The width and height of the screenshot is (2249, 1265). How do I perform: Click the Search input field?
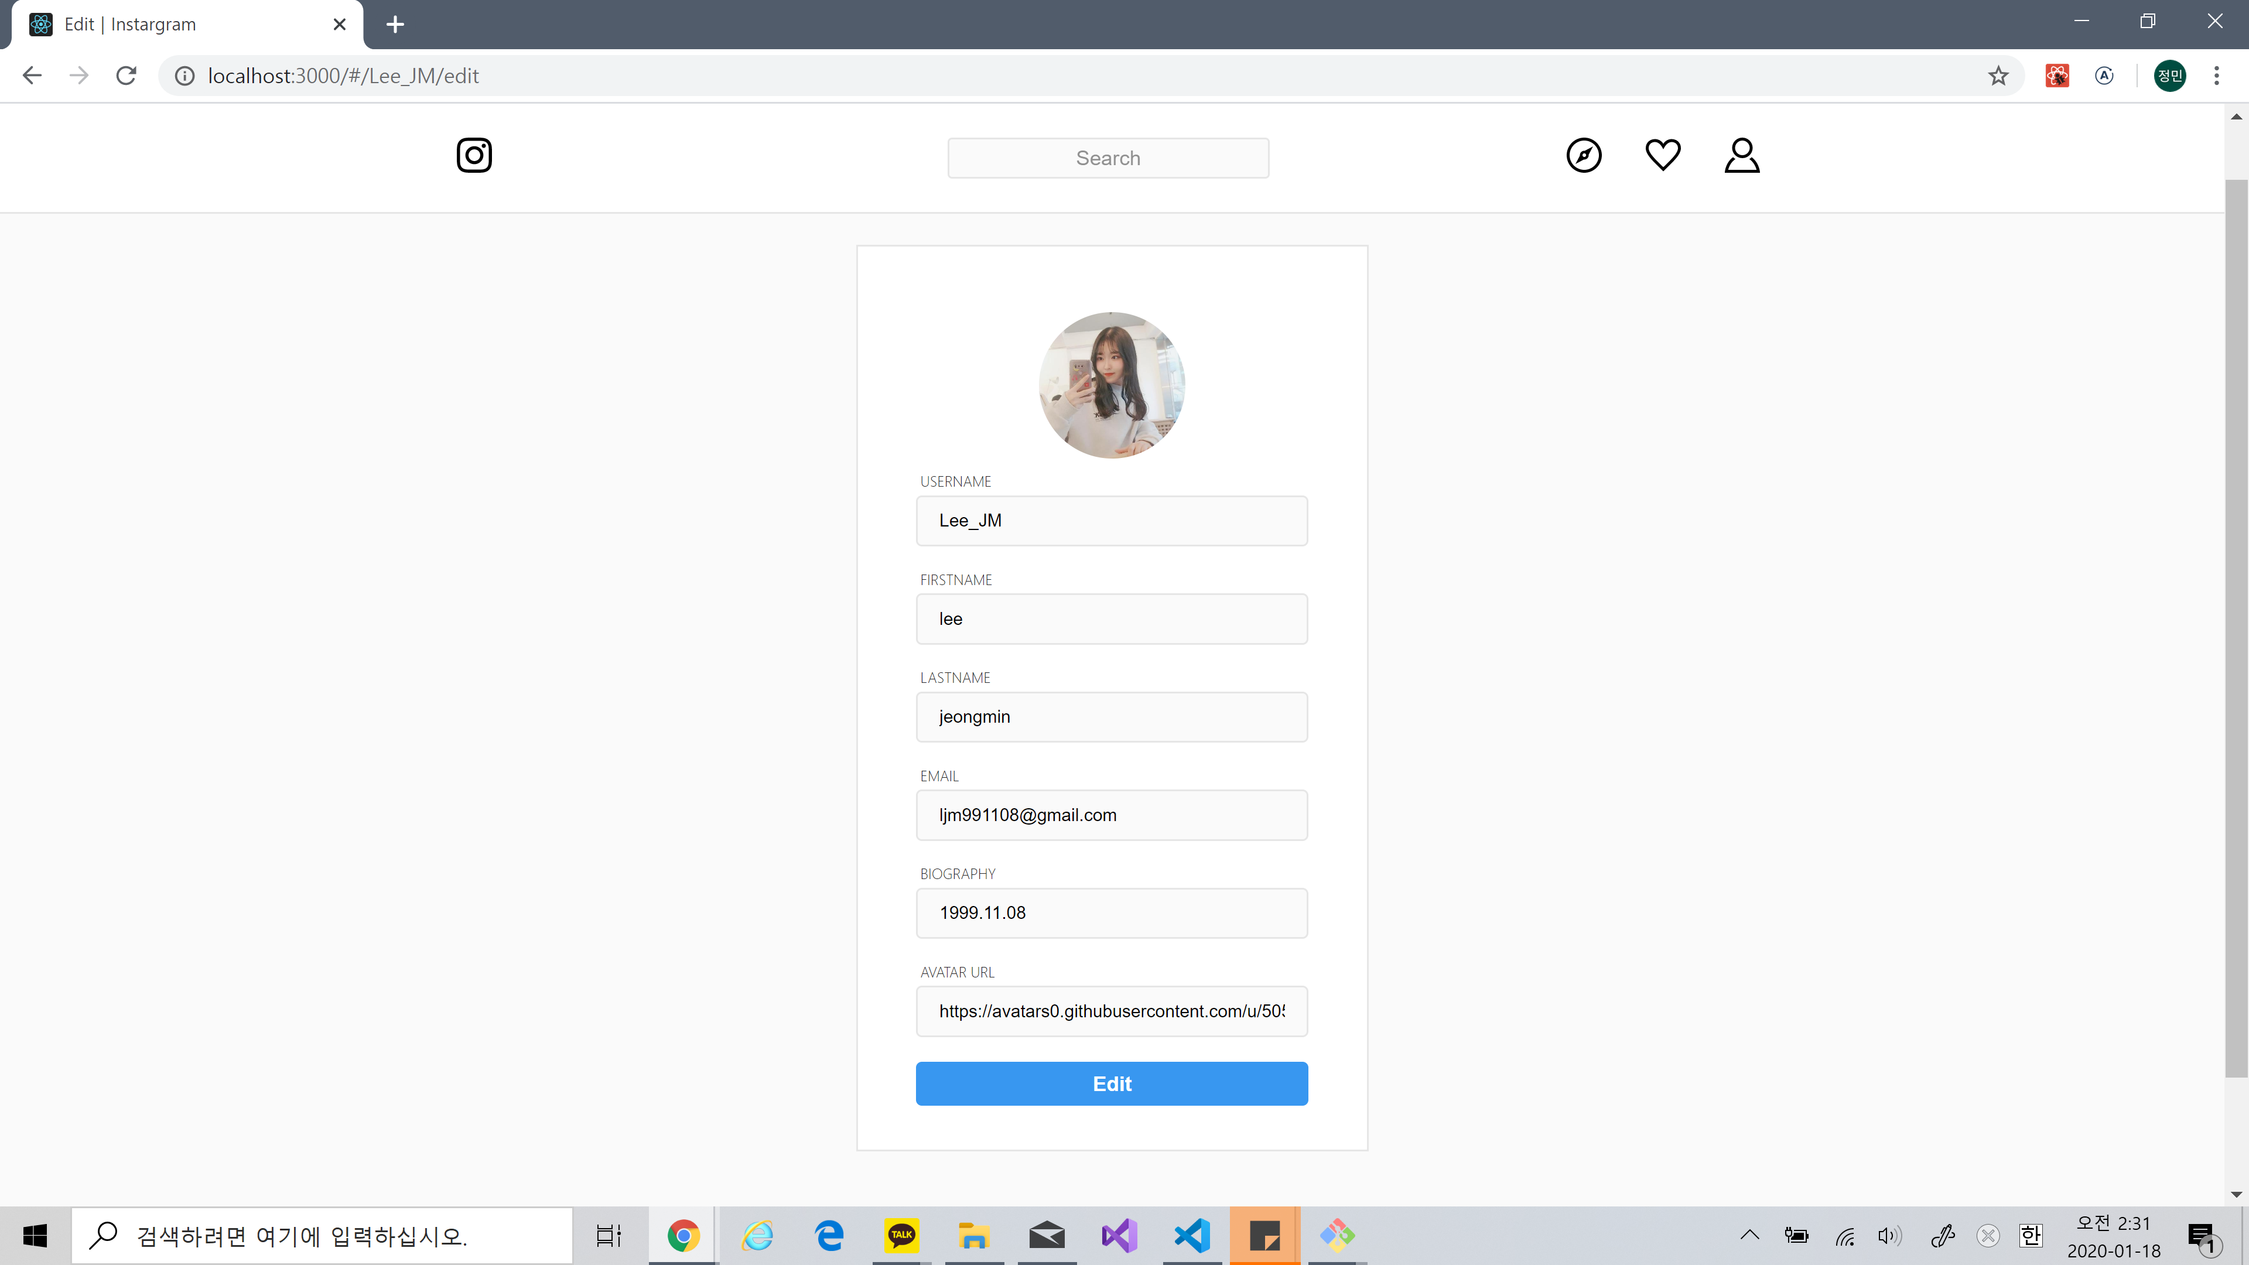pos(1107,158)
